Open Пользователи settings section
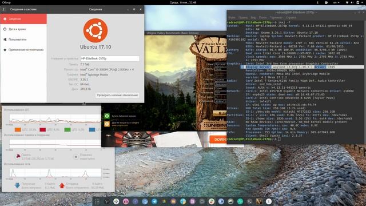 click(23, 39)
